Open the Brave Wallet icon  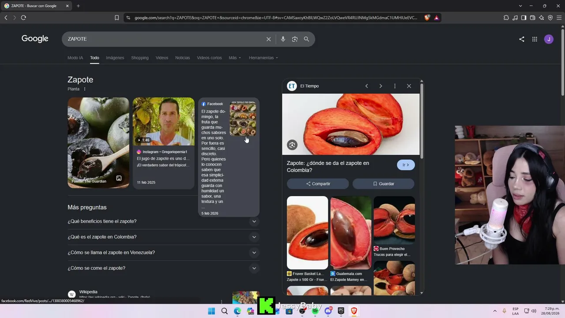point(532,18)
